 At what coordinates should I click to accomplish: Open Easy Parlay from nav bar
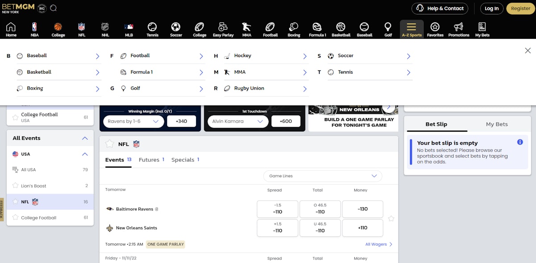click(223, 29)
